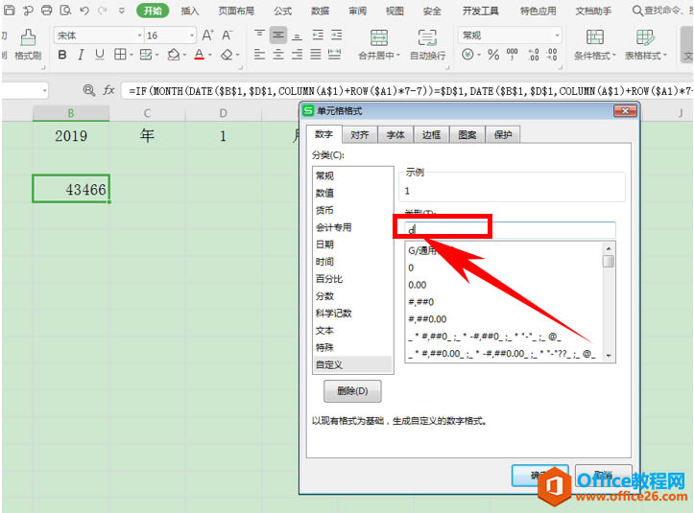Open Table Styles (表格样式)
The image size is (694, 513).
point(645,44)
